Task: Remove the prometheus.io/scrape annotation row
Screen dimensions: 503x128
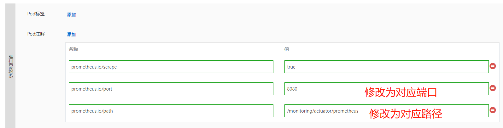Action: (493, 66)
